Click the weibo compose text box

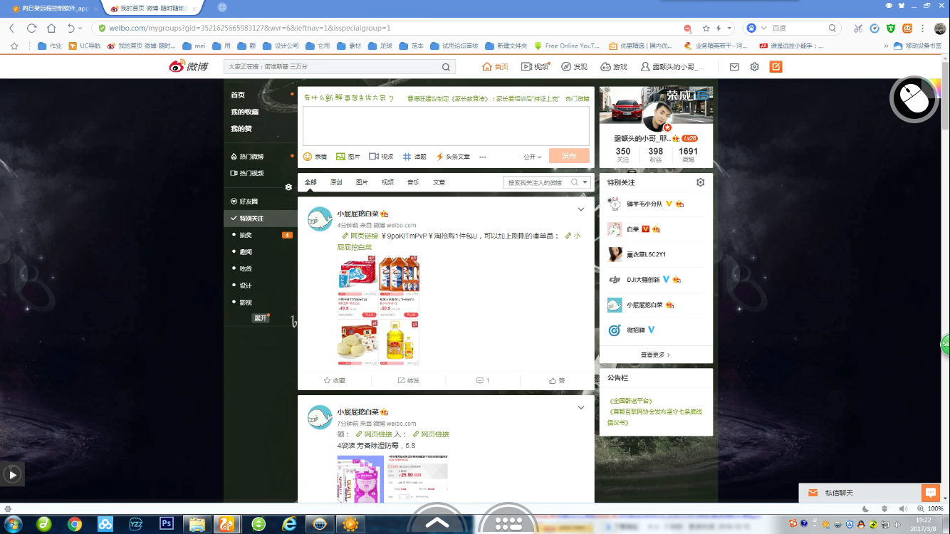click(446, 126)
